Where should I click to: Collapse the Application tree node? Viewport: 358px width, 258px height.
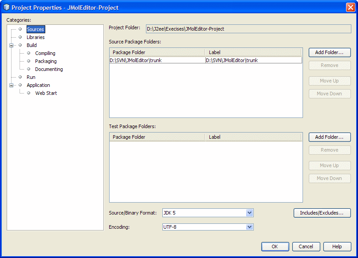(11, 85)
